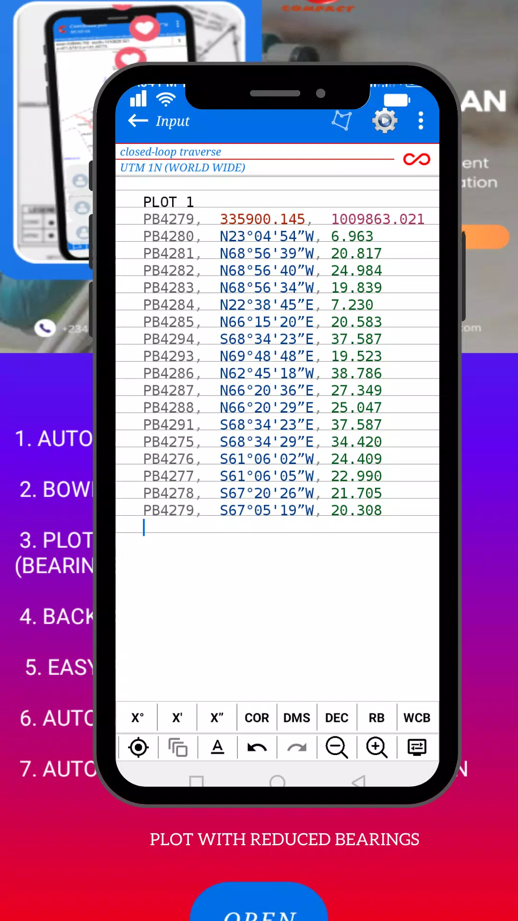
Task: Click station PB4287
Action: 168,390
